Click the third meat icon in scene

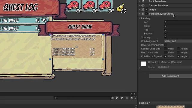pyautogui.click(x=105, y=5)
